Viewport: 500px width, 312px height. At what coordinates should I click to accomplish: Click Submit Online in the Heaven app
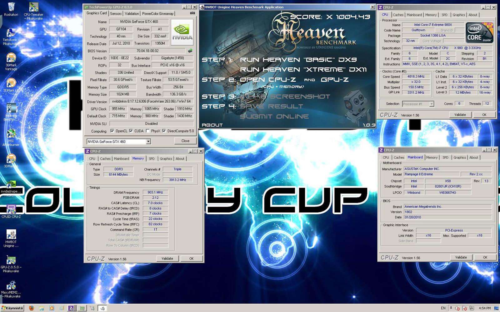(x=274, y=116)
